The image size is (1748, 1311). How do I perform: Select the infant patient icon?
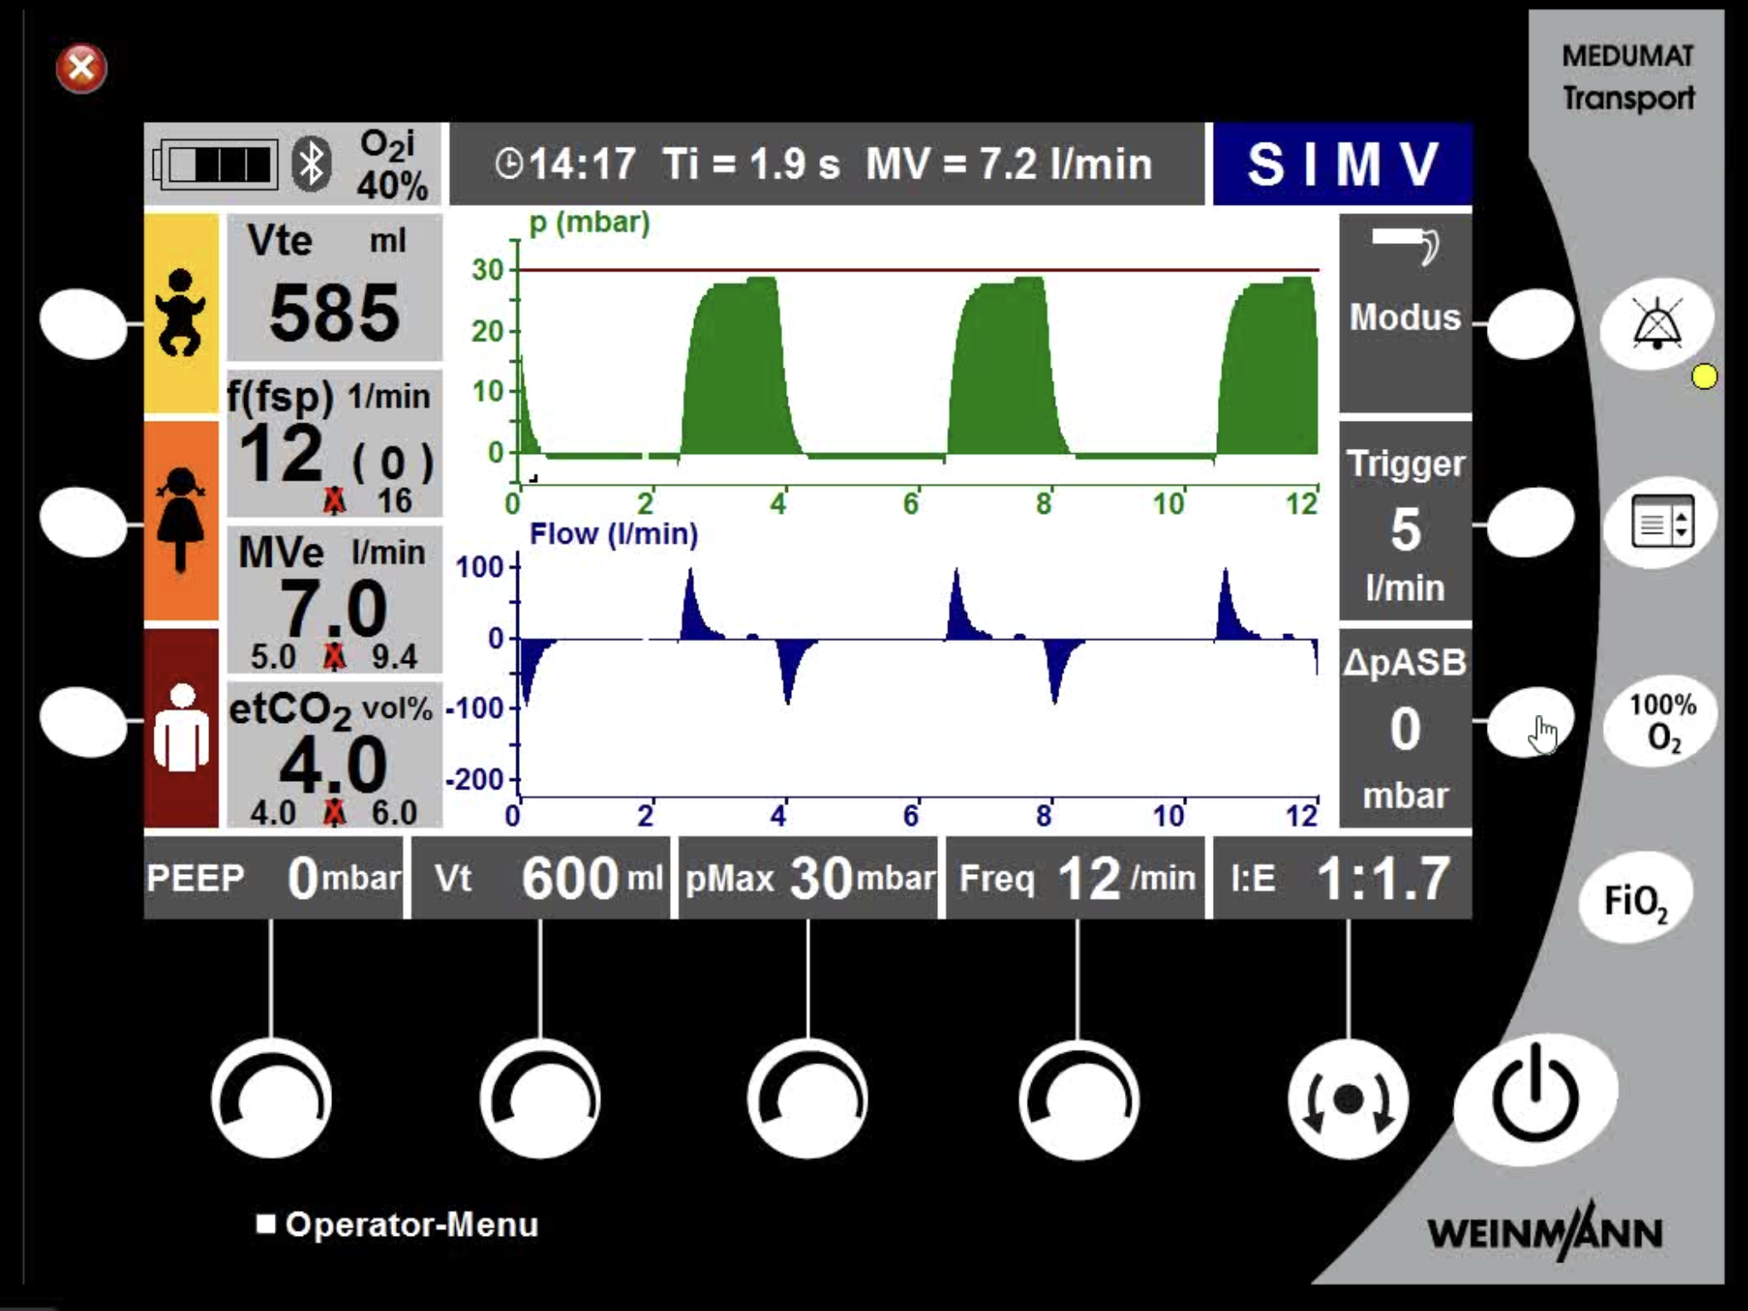(x=181, y=313)
